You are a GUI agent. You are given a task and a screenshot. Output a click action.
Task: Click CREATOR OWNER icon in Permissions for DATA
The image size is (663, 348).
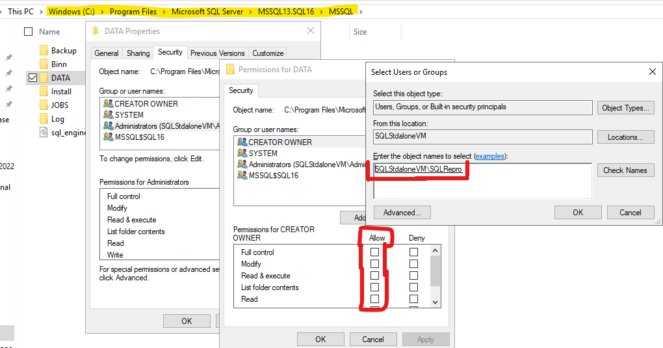pyautogui.click(x=242, y=142)
